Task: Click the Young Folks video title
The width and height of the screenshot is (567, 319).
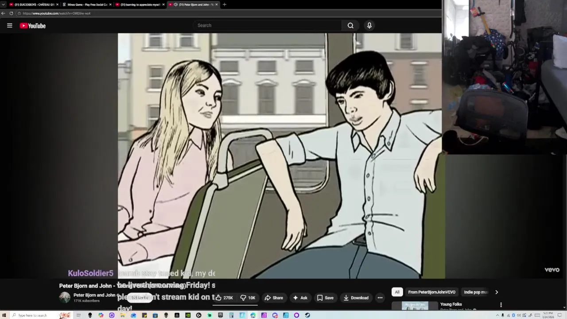Action: tap(451, 304)
